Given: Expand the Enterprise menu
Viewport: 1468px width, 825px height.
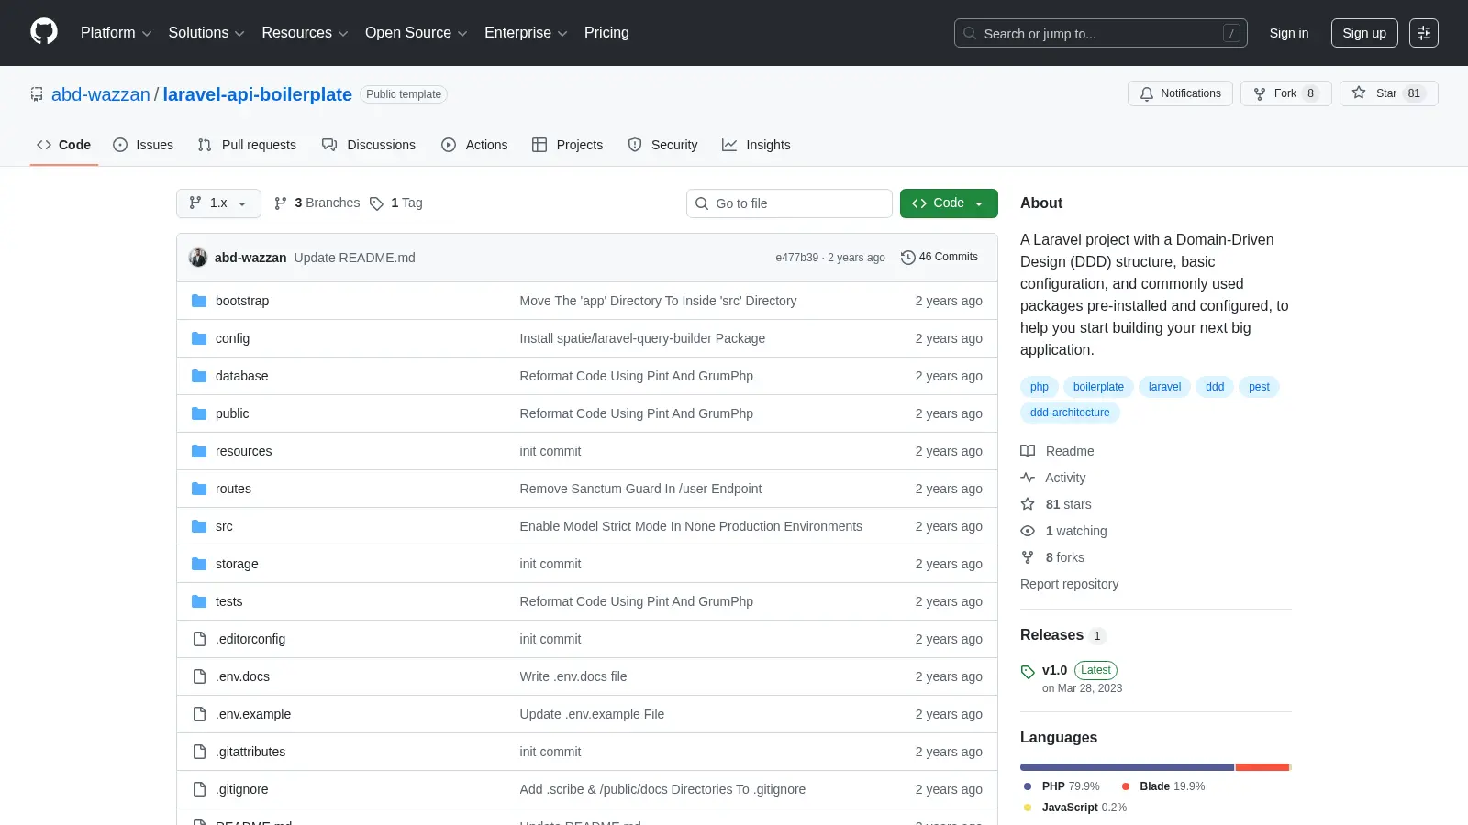Looking at the screenshot, I should click(526, 33).
